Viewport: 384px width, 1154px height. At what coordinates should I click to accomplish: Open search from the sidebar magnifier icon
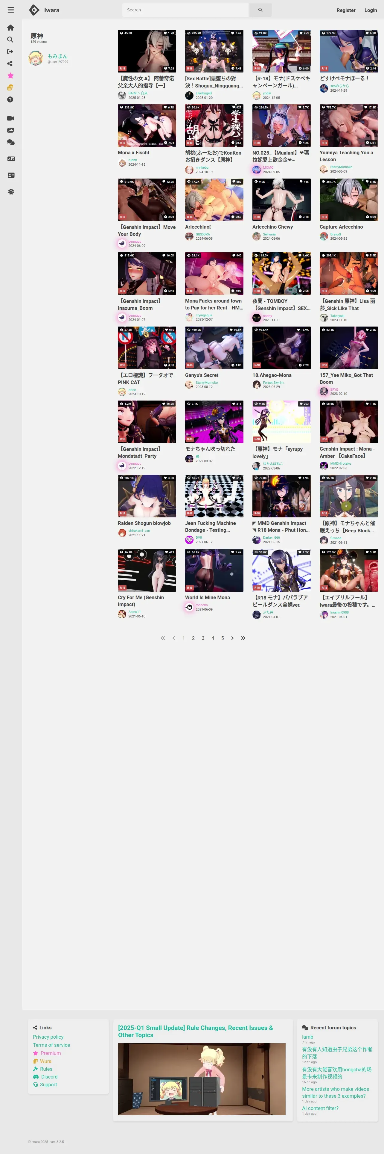tap(11, 40)
